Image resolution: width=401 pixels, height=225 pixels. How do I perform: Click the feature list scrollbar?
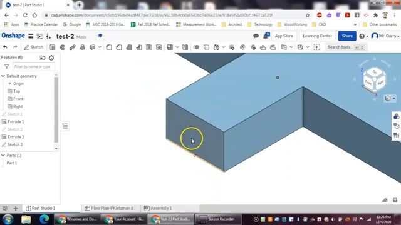(x=56, y=110)
